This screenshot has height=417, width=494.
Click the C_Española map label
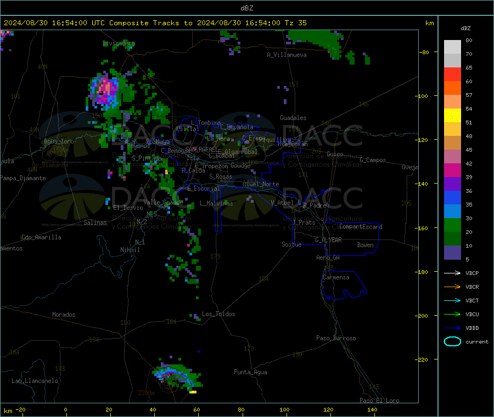[x=237, y=127]
